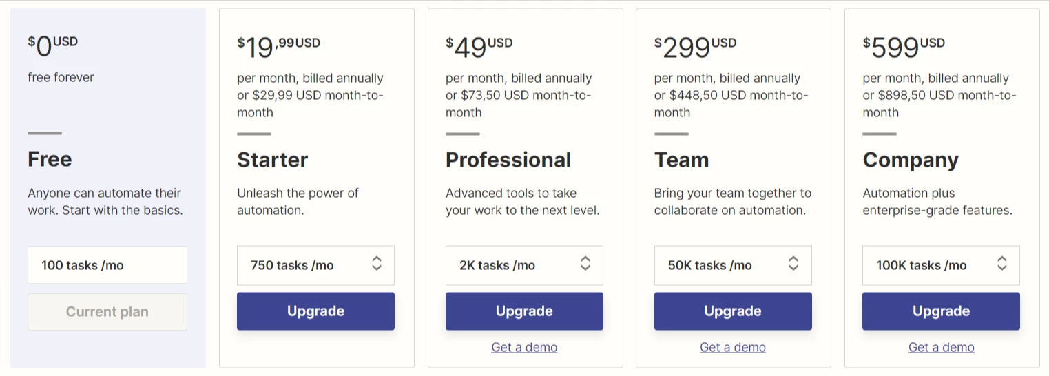Click the Current plan button
1049x376 pixels.
pos(107,312)
